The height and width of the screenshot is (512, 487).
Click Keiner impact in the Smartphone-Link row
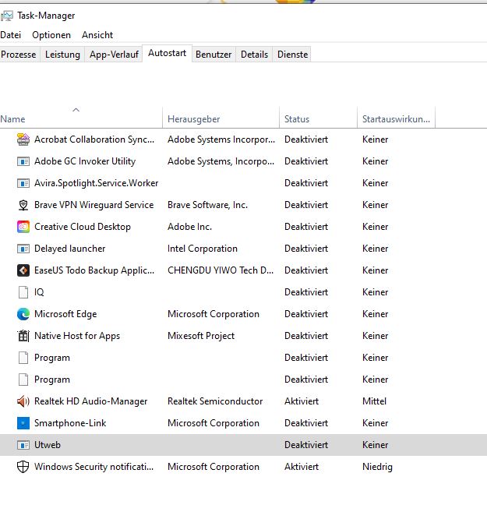coord(375,423)
